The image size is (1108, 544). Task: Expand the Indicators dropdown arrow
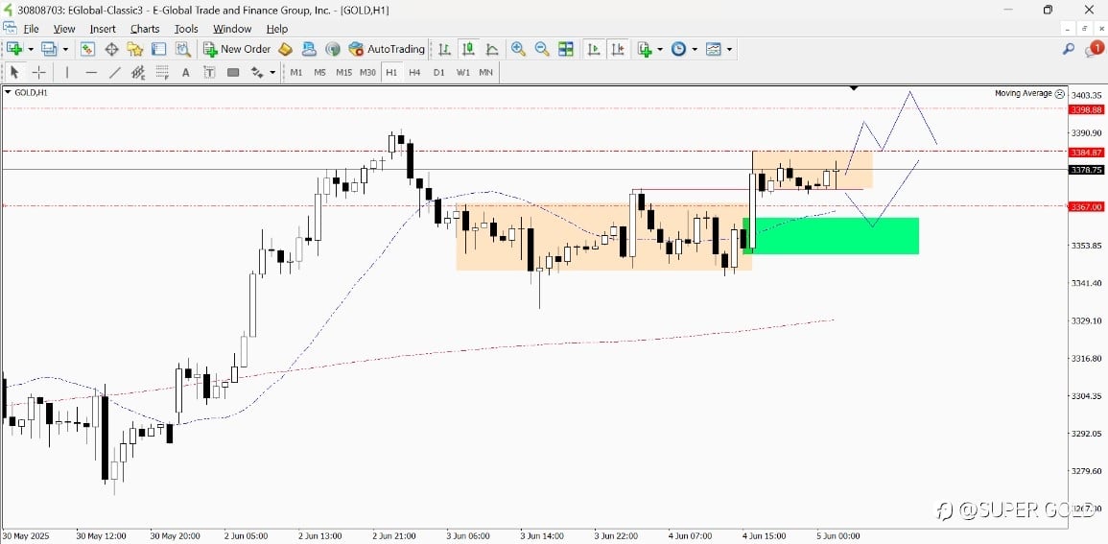click(660, 50)
